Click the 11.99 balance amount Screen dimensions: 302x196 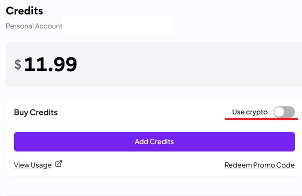50,64
